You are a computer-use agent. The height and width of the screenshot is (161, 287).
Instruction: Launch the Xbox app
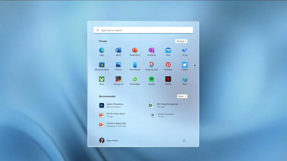[x=102, y=81]
